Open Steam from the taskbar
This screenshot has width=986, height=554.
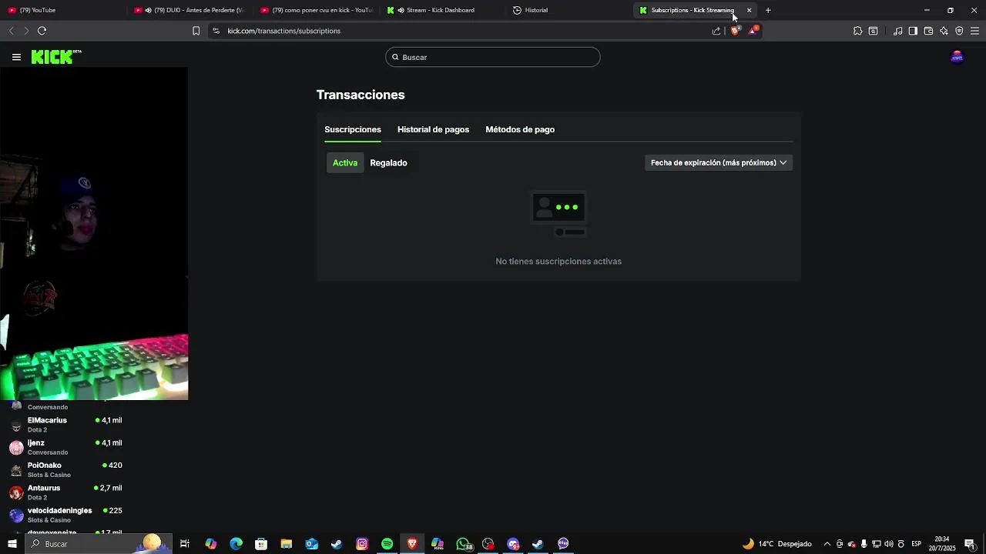[x=337, y=544]
